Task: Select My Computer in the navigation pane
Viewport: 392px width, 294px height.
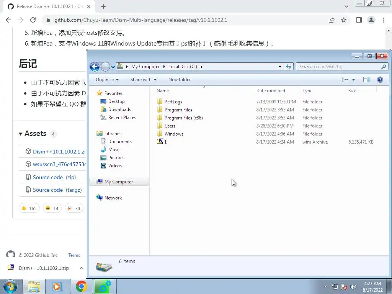Action: pos(119,182)
